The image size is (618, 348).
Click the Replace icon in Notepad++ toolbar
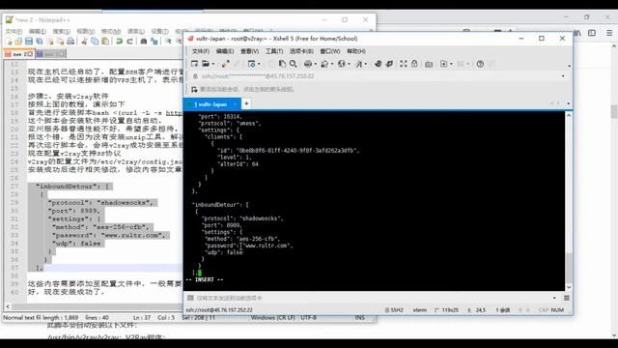(154, 41)
